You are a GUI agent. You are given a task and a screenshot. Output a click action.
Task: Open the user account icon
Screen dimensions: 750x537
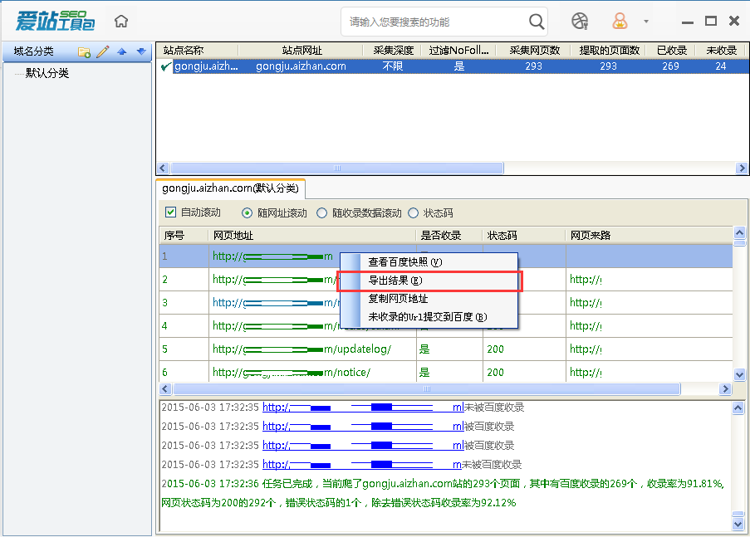[620, 22]
